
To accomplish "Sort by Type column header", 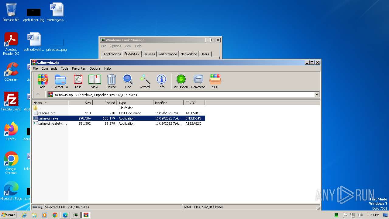I will coord(135,103).
